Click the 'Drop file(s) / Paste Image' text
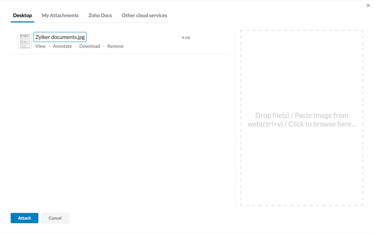 click(x=302, y=120)
